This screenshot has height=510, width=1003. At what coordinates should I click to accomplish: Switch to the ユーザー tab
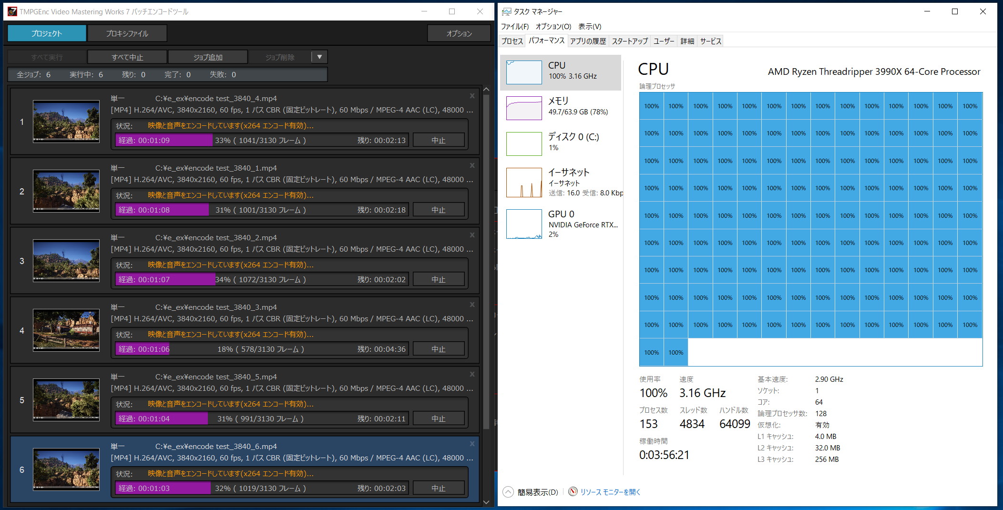pyautogui.click(x=664, y=41)
